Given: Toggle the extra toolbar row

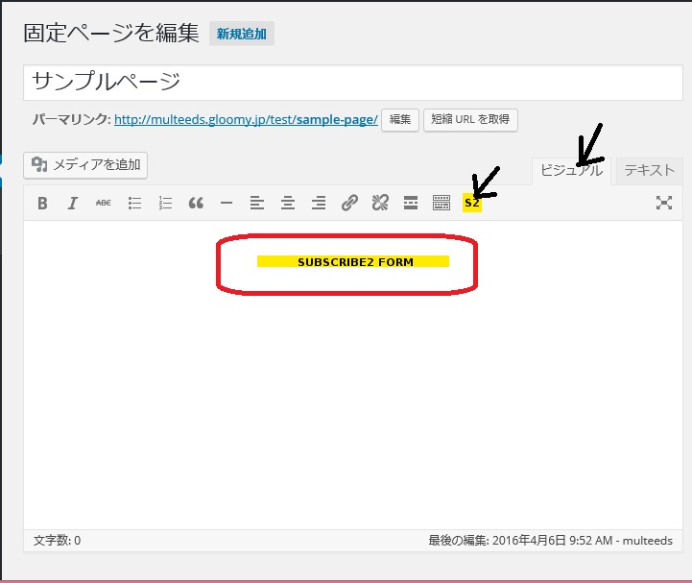Looking at the screenshot, I should point(441,203).
